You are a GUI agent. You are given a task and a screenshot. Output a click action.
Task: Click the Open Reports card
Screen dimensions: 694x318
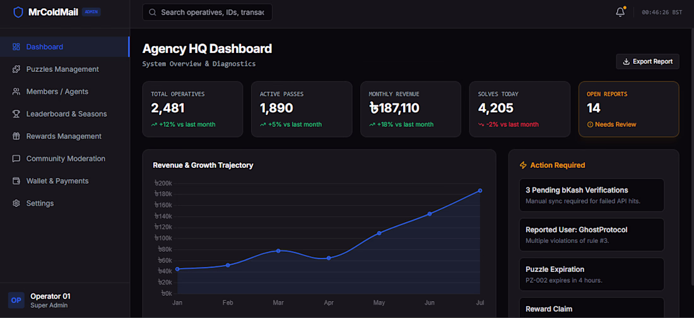(629, 109)
